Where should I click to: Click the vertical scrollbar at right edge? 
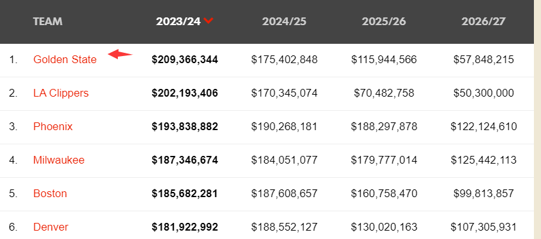537,119
